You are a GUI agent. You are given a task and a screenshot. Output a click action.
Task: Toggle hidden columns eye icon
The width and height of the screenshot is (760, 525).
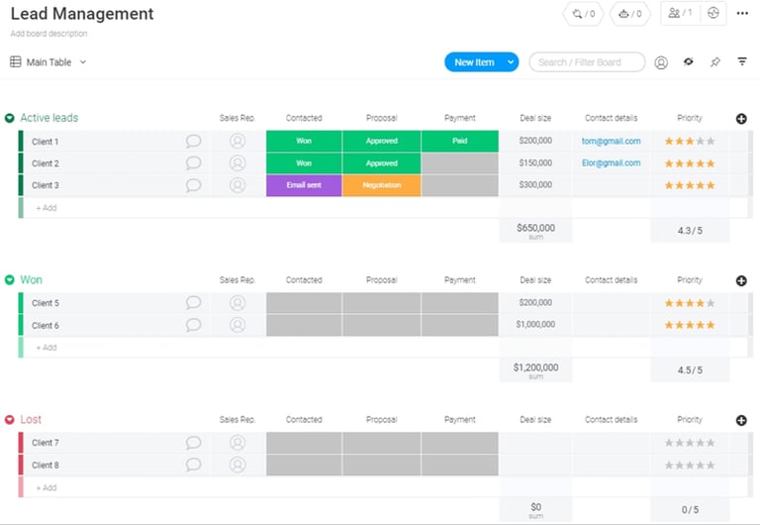coord(688,62)
